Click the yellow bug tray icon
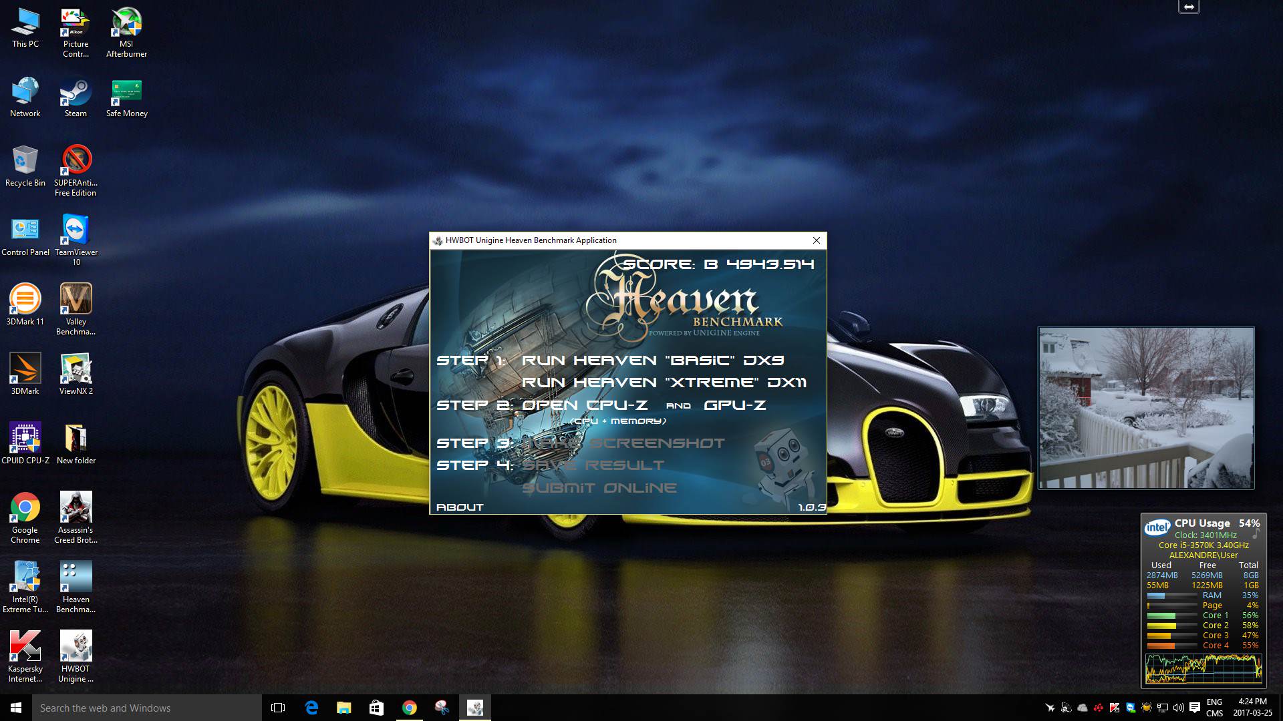1283x721 pixels. tap(1147, 708)
